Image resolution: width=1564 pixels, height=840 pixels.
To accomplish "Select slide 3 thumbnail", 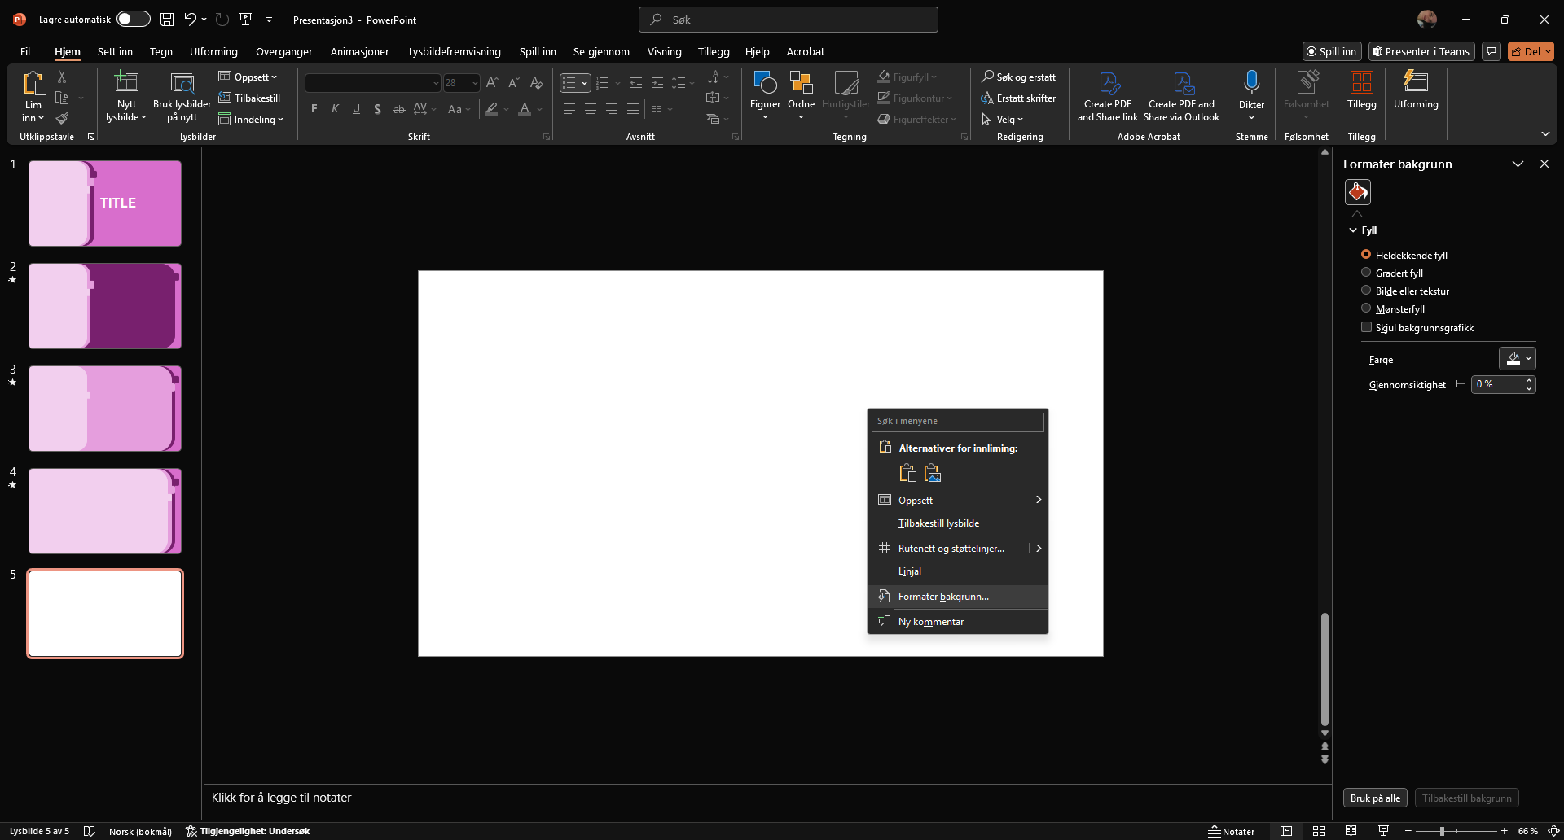I will [x=105, y=409].
